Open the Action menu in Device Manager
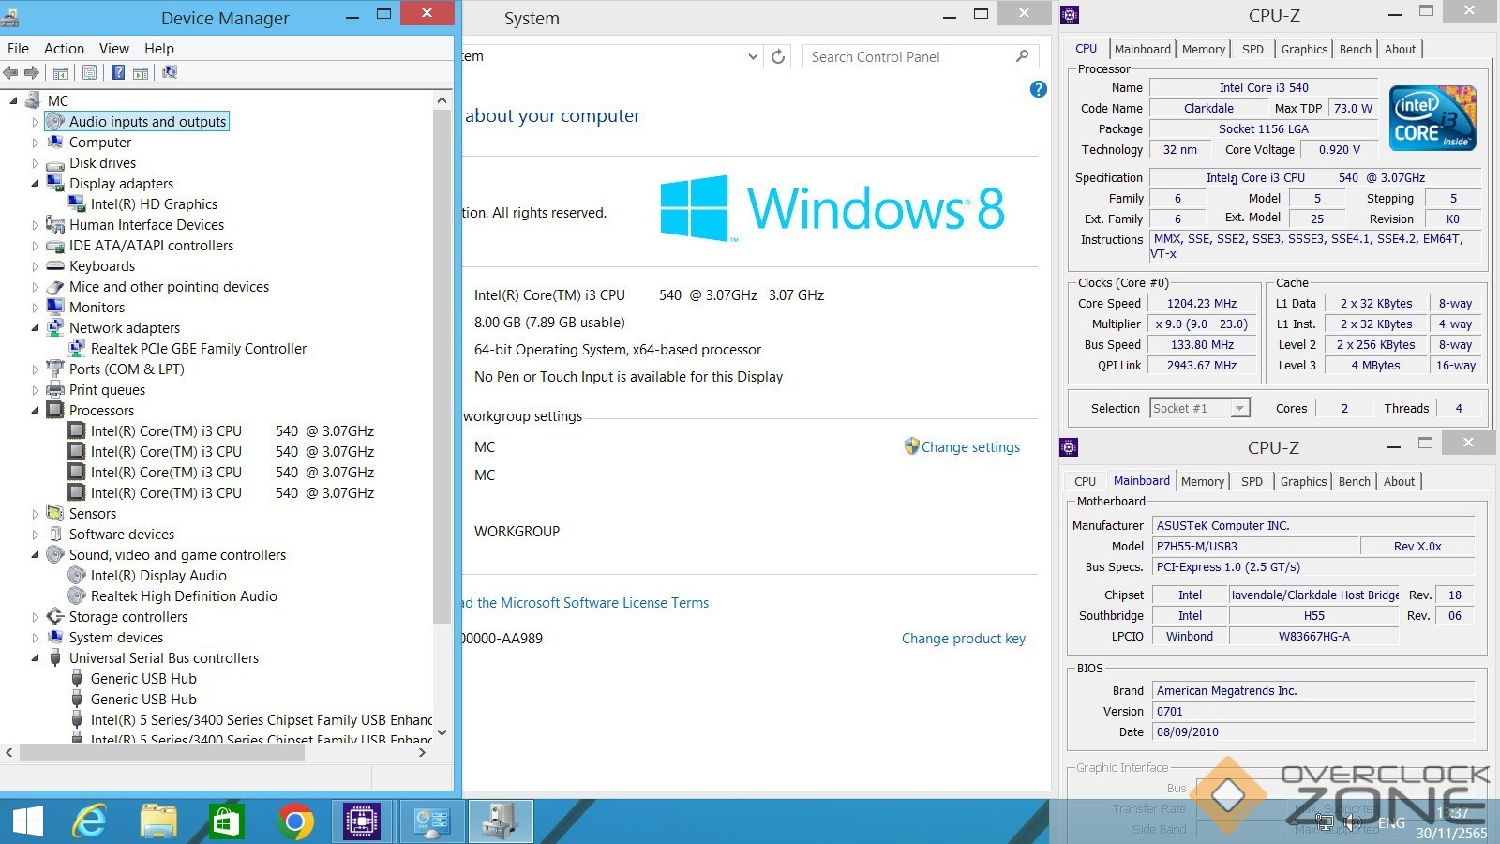The width and height of the screenshot is (1500, 844). (64, 49)
